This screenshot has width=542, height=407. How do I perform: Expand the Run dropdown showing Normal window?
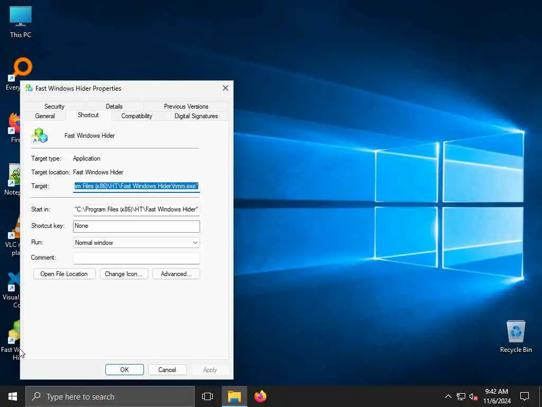[136, 243]
